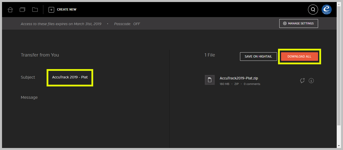
Task: Click the vertical scrollbar thumb
Action: [x=339, y=65]
